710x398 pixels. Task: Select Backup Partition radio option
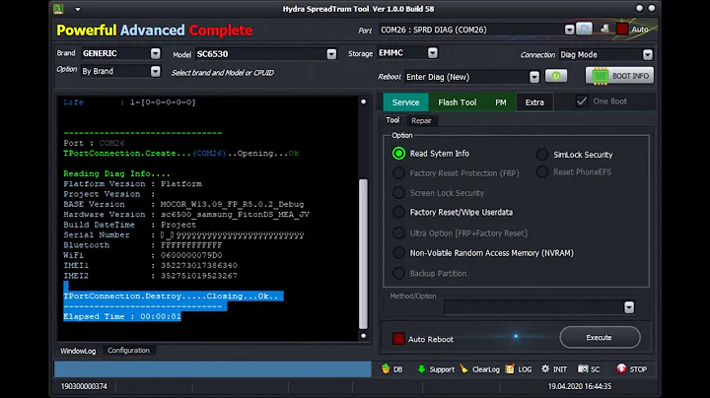click(398, 273)
